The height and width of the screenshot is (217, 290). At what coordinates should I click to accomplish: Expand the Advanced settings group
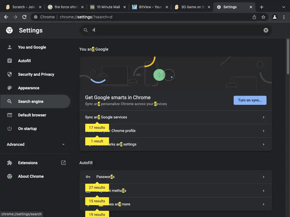[35, 144]
